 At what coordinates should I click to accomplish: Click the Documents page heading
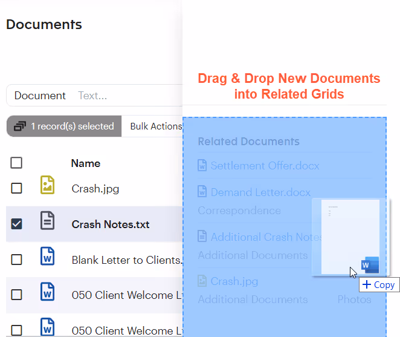[x=44, y=25]
